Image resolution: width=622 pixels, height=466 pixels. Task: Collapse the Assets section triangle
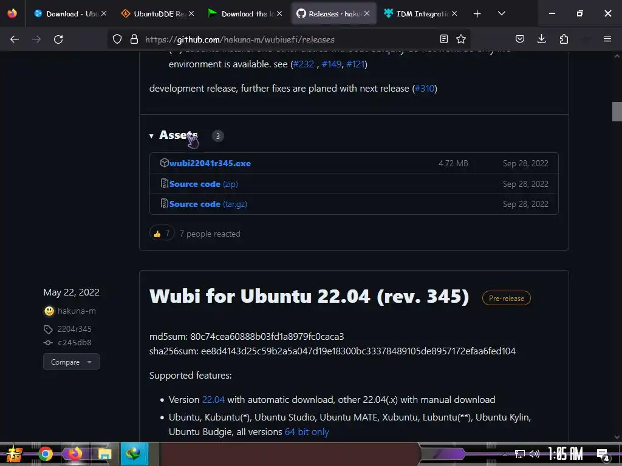point(151,136)
